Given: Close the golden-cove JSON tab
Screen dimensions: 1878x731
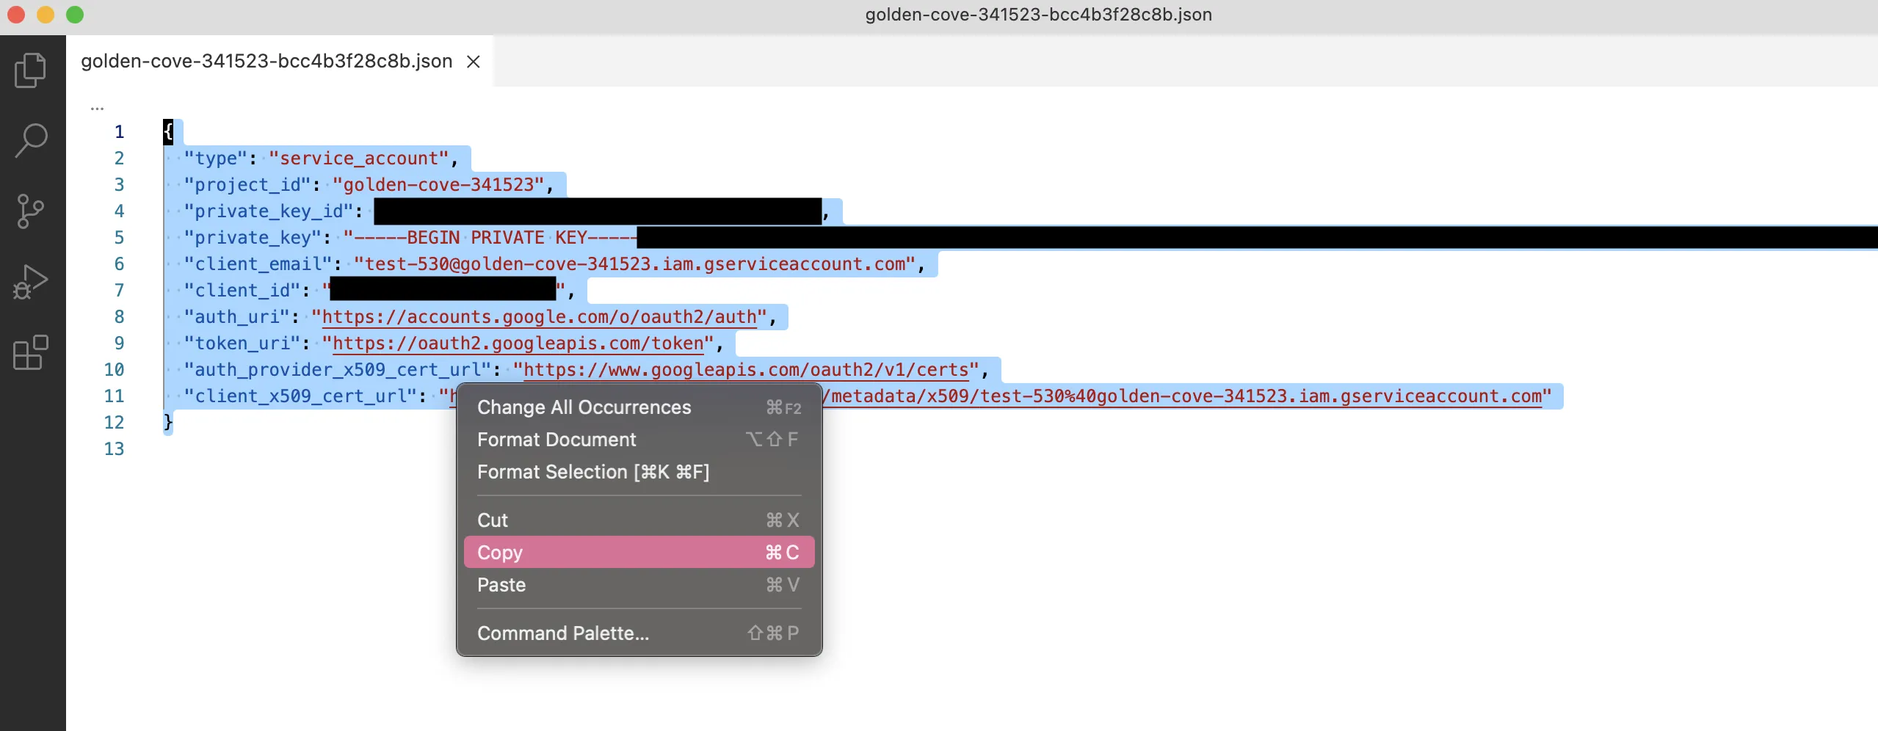Looking at the screenshot, I should point(473,62).
